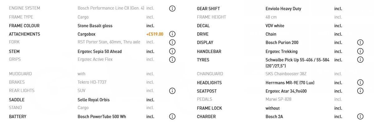The image size is (374, 125).
Task: Click info icon for Bosch 2A charger
Action: 360,117
